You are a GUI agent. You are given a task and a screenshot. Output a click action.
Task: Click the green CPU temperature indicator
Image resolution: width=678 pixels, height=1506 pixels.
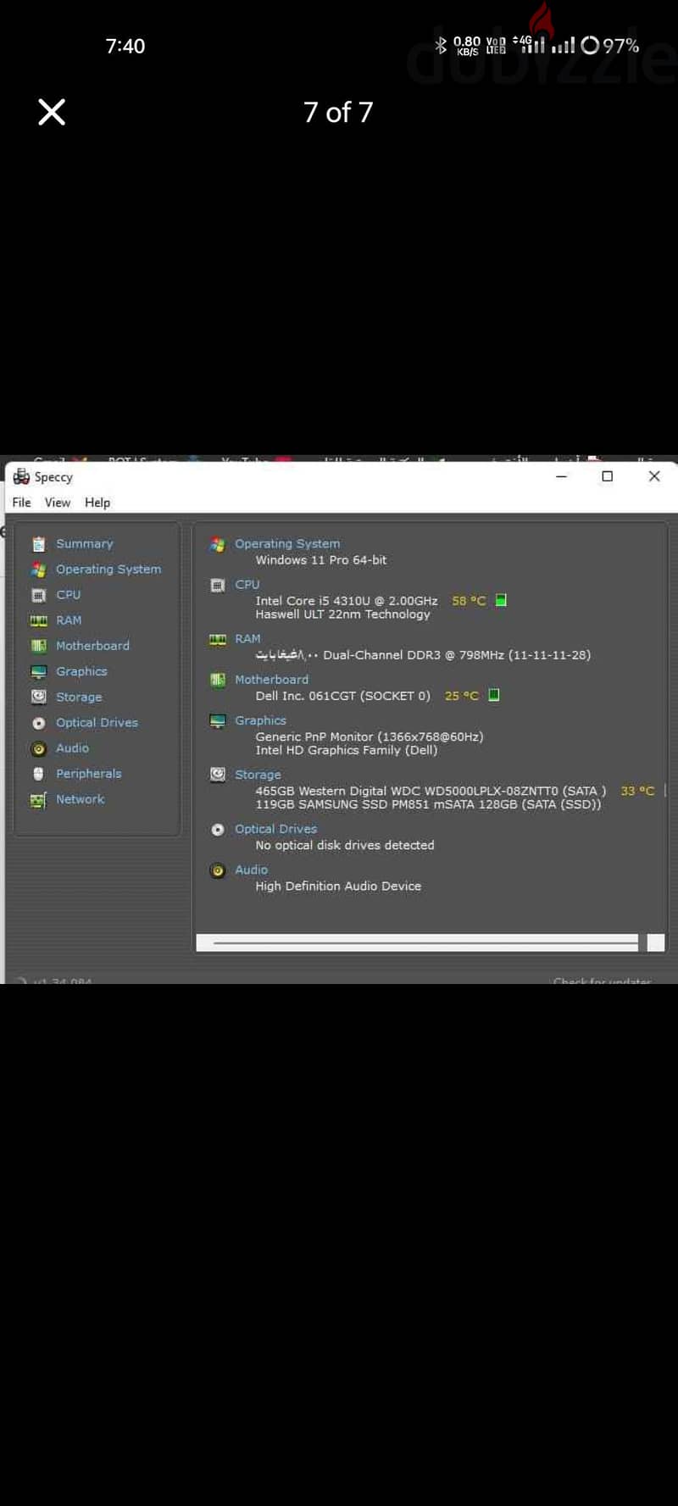click(x=501, y=600)
